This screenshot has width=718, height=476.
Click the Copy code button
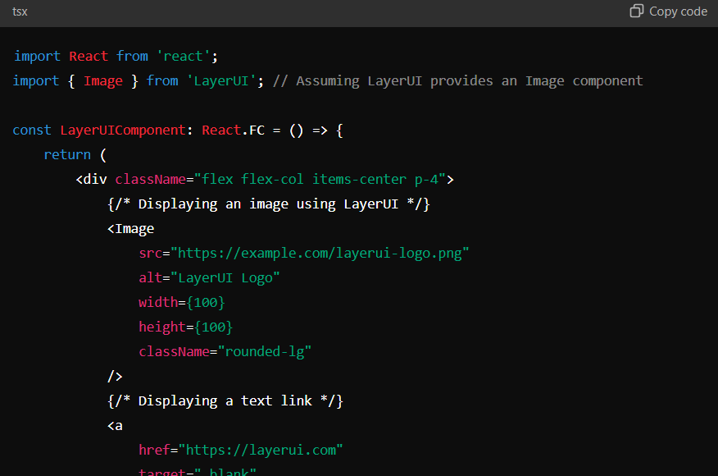pos(669,11)
